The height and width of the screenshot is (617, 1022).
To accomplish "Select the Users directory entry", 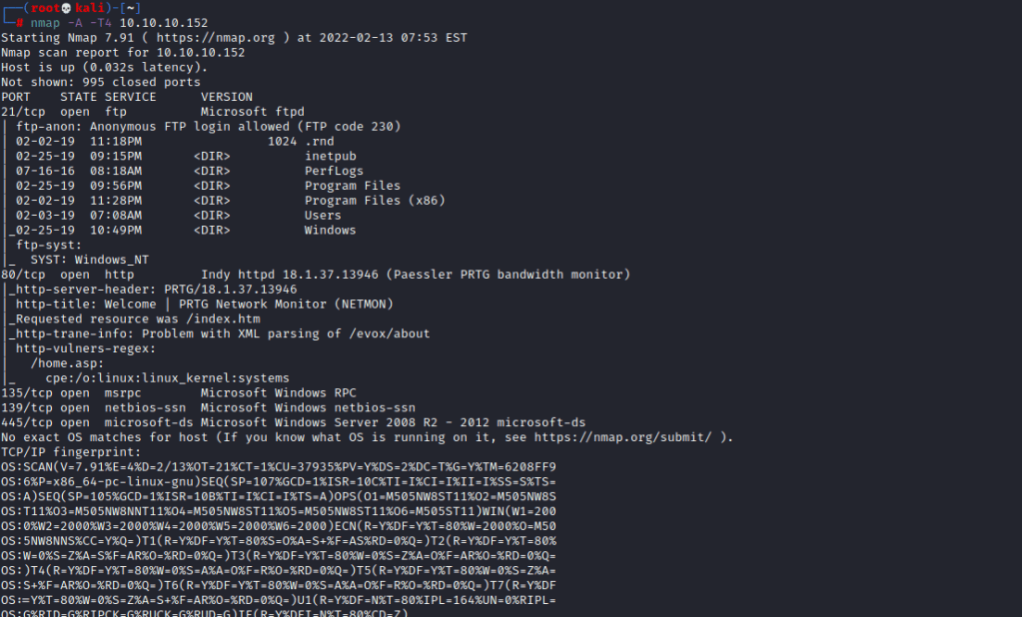I will [x=323, y=216].
